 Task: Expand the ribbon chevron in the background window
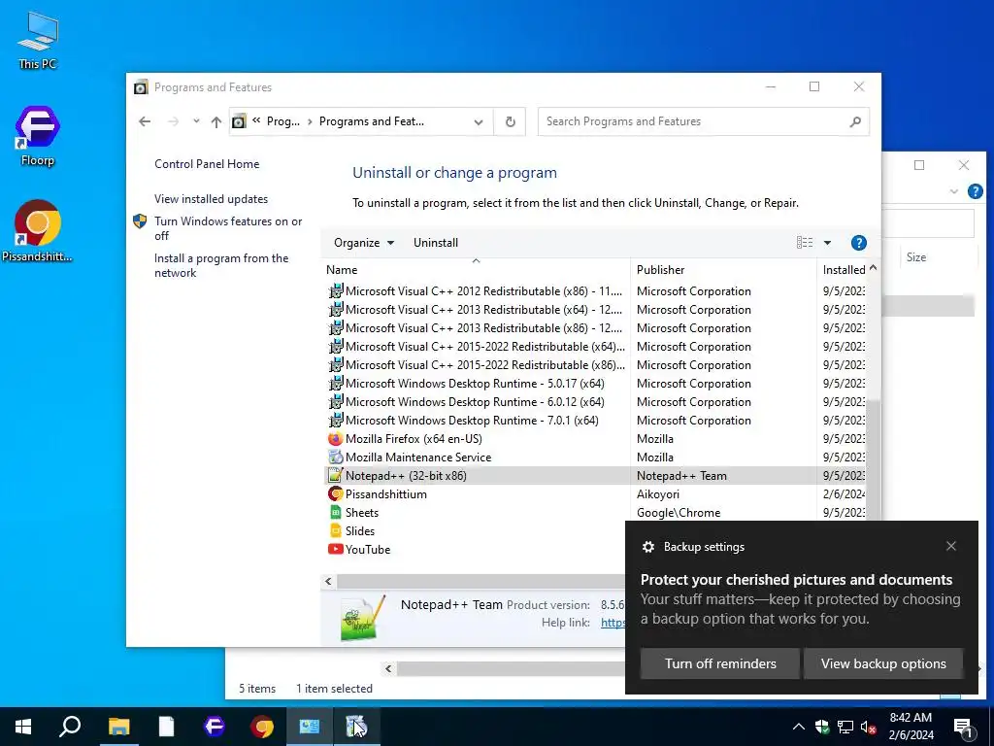click(954, 191)
